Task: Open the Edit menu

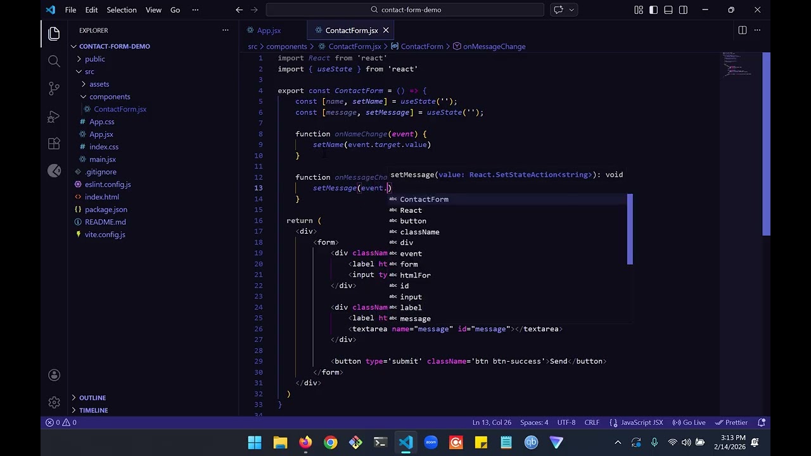Action: click(91, 9)
